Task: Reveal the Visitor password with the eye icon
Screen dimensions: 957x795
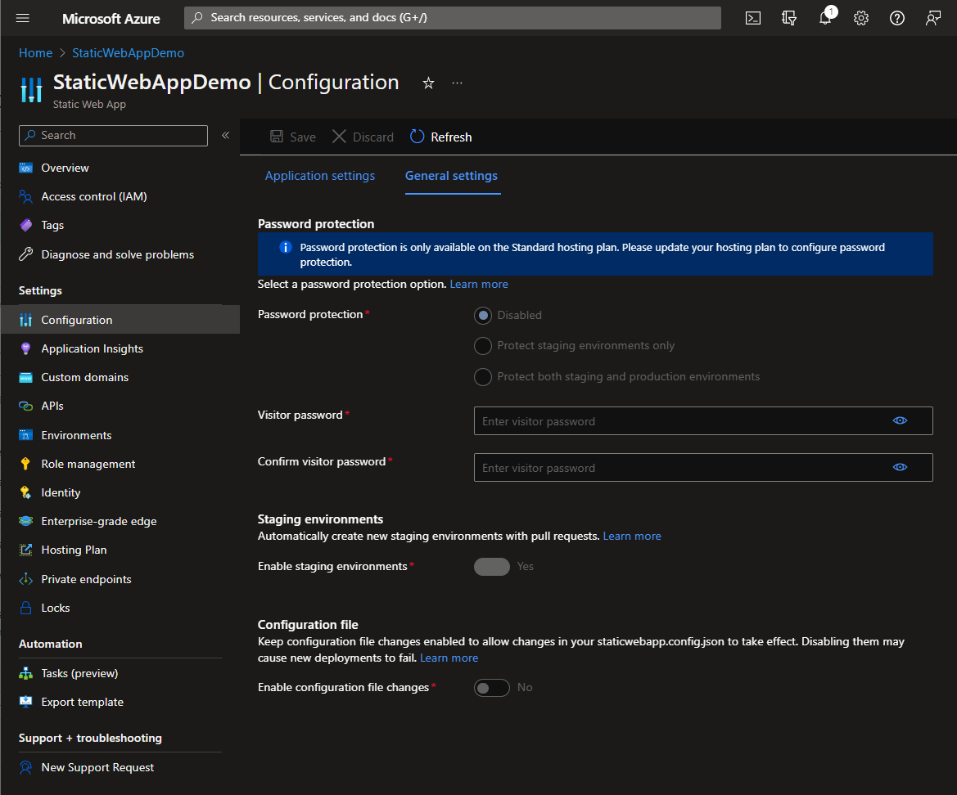Action: (900, 420)
